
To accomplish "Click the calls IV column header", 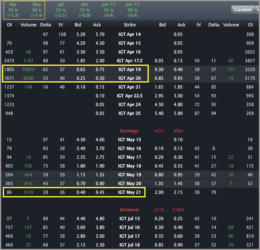I will (61, 25).
